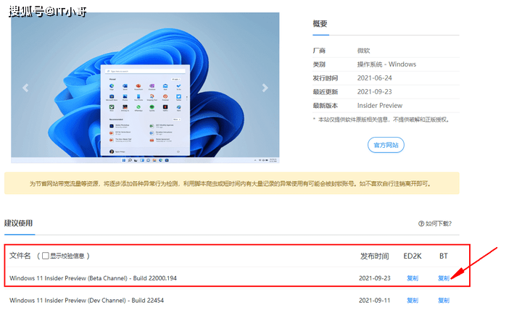Viewport: 522px width, 326px height.
Task: Enable the 显示校验信息 checkbox
Action: [x=46, y=256]
